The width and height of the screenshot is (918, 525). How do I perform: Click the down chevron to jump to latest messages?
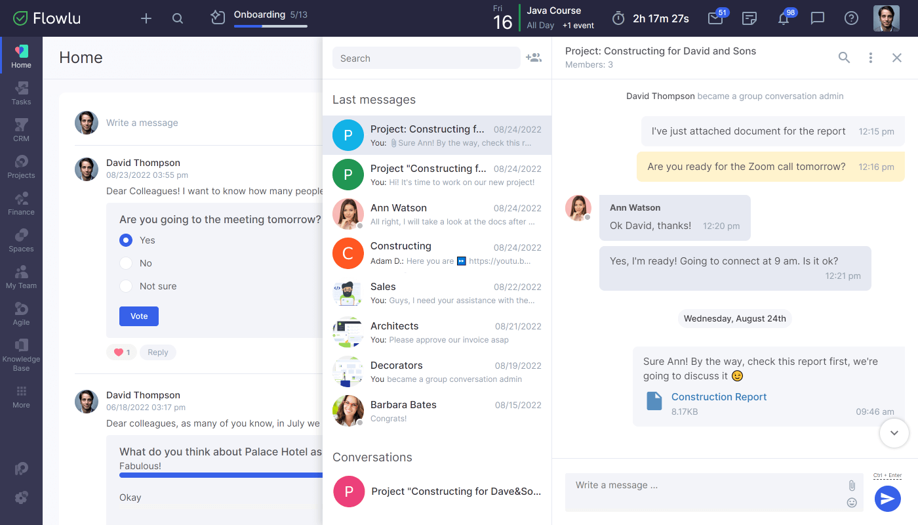click(894, 433)
